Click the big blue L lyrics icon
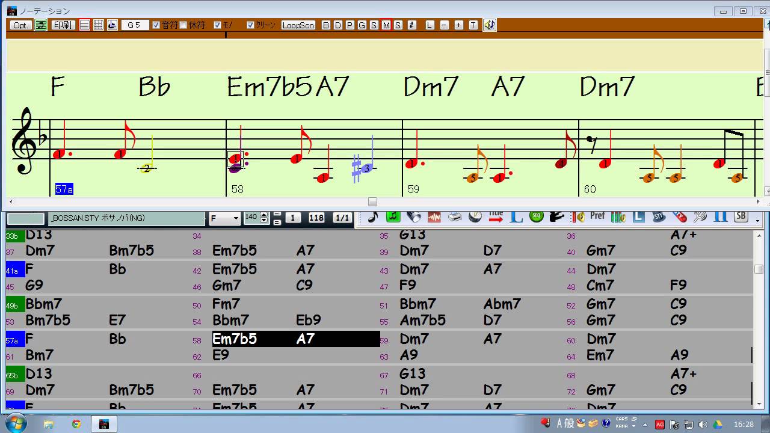The height and width of the screenshot is (433, 770). click(516, 216)
